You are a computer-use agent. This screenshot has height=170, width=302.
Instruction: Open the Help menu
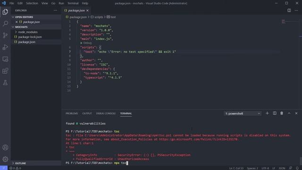(x=85, y=3)
